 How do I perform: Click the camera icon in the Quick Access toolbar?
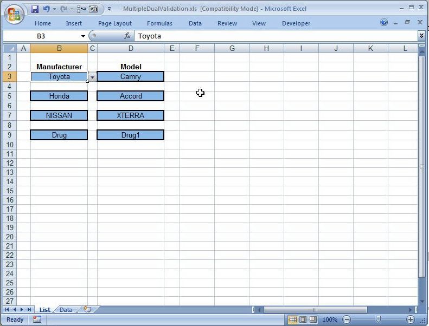93,9
